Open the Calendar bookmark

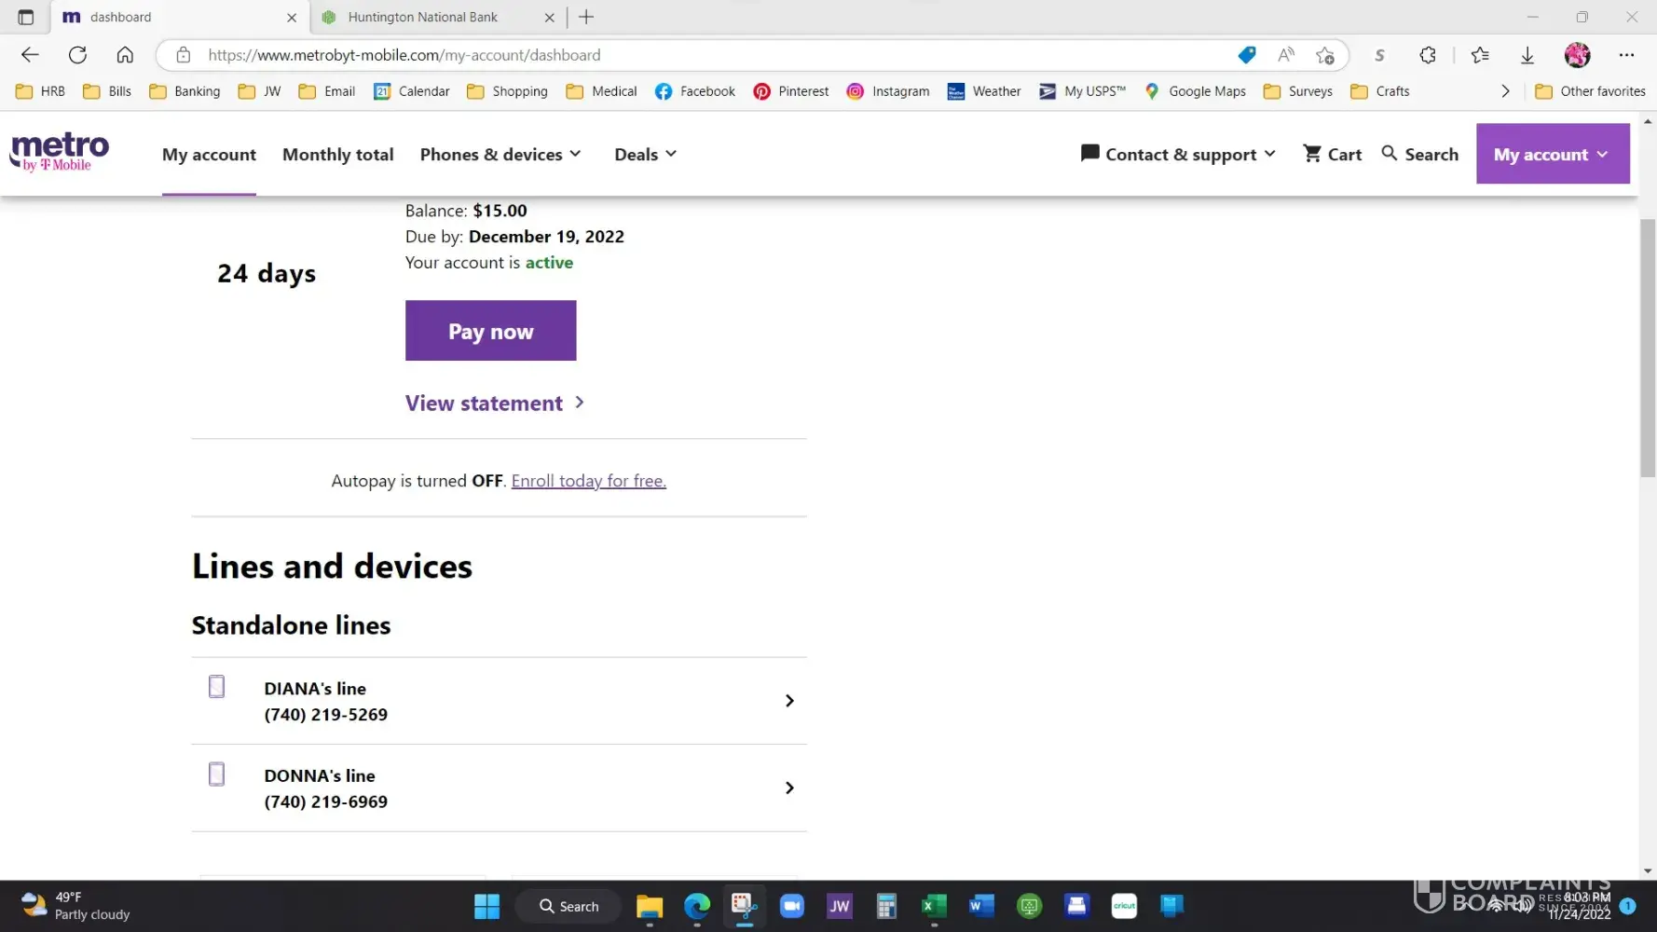(412, 91)
